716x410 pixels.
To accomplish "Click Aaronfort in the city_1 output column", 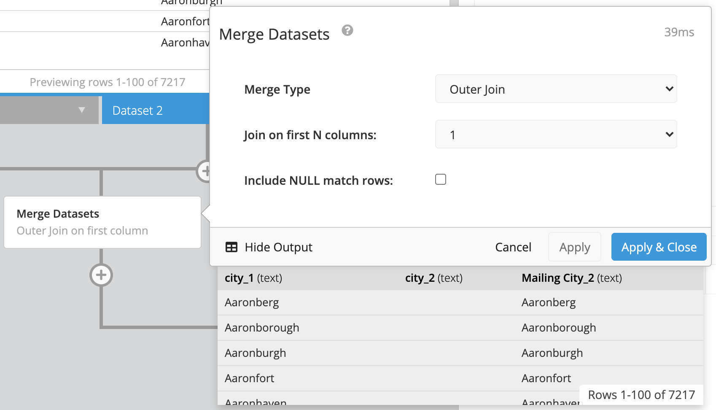I will click(x=249, y=378).
